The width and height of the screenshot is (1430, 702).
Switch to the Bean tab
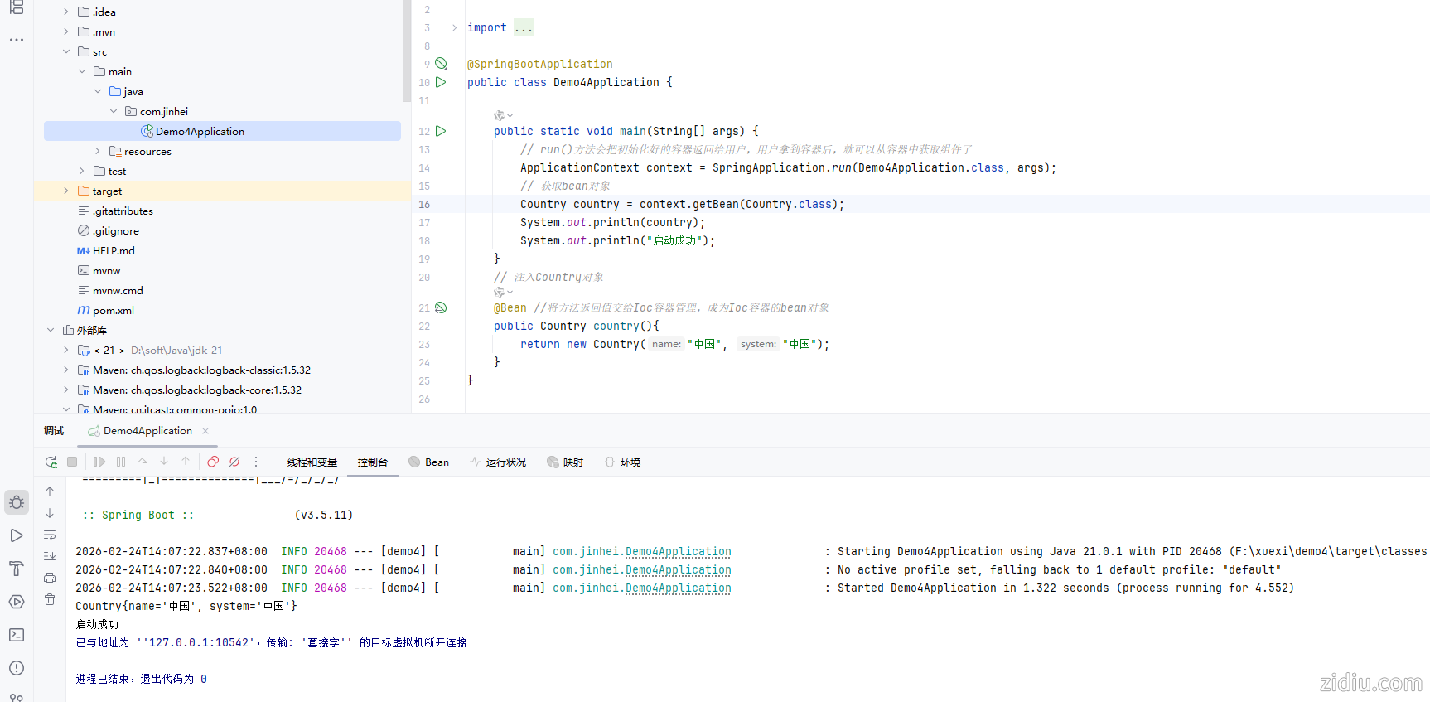(429, 462)
